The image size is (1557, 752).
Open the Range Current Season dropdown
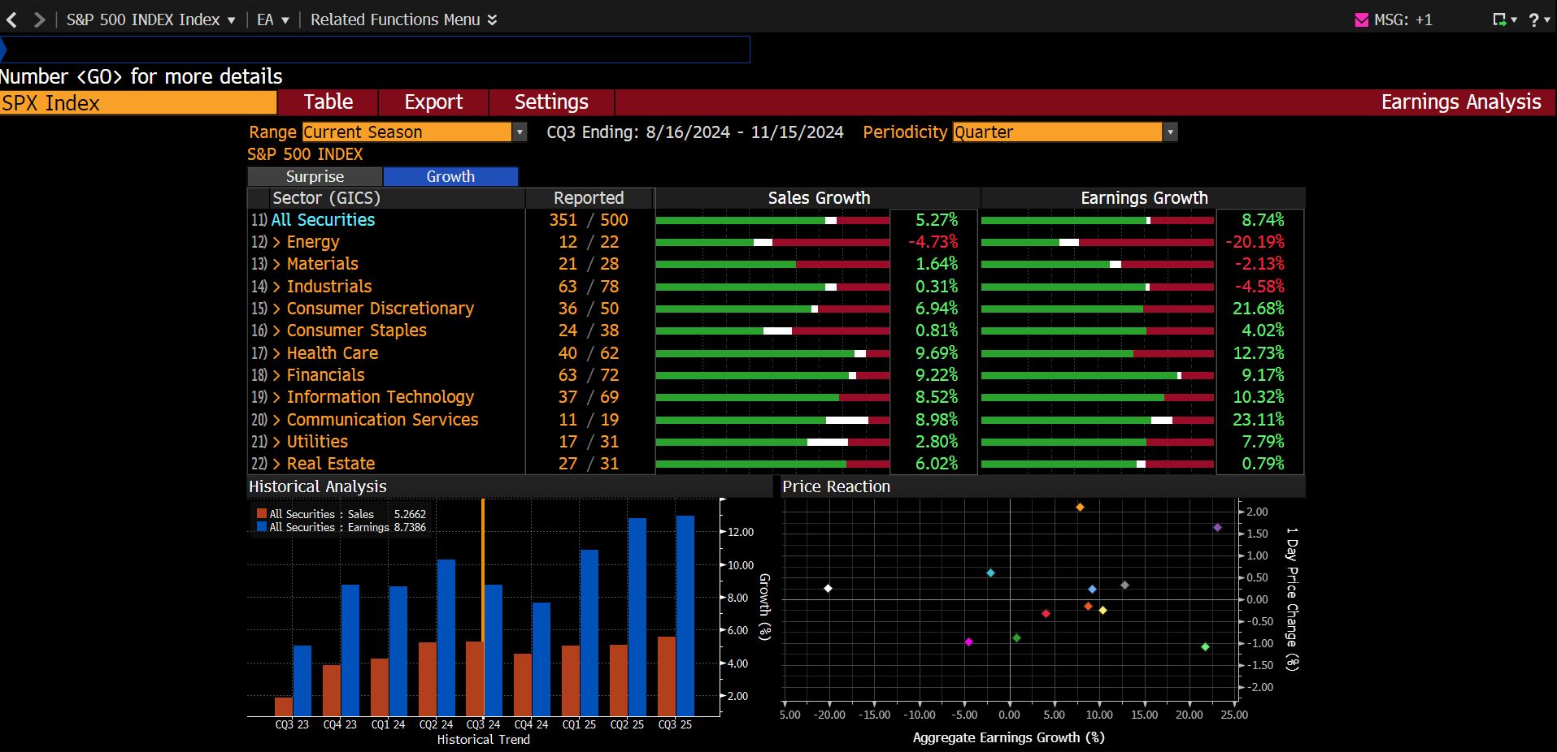point(415,132)
